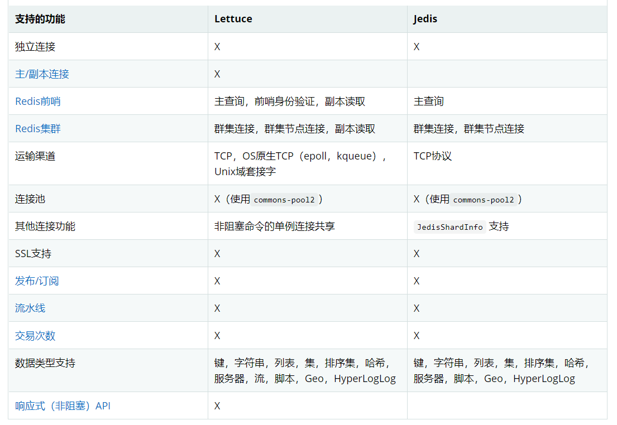Click the 独立连接 row label
Viewport: 617px width, 425px height.
(x=35, y=46)
